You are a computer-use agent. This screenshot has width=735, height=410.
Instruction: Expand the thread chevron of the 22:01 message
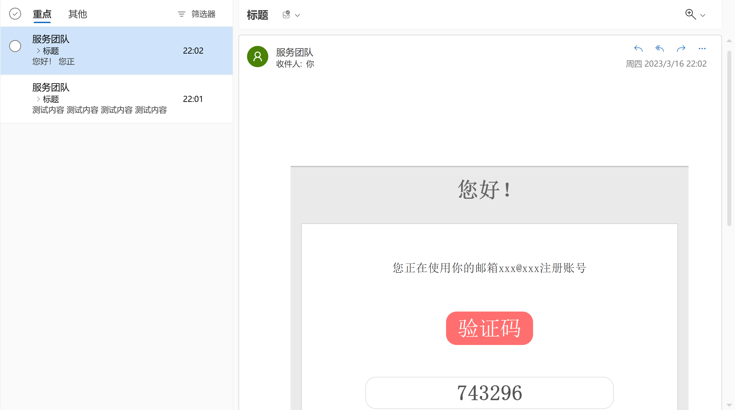pos(38,99)
